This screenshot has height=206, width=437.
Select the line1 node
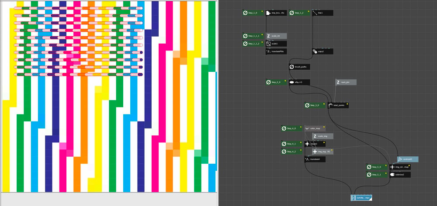click(x=323, y=13)
